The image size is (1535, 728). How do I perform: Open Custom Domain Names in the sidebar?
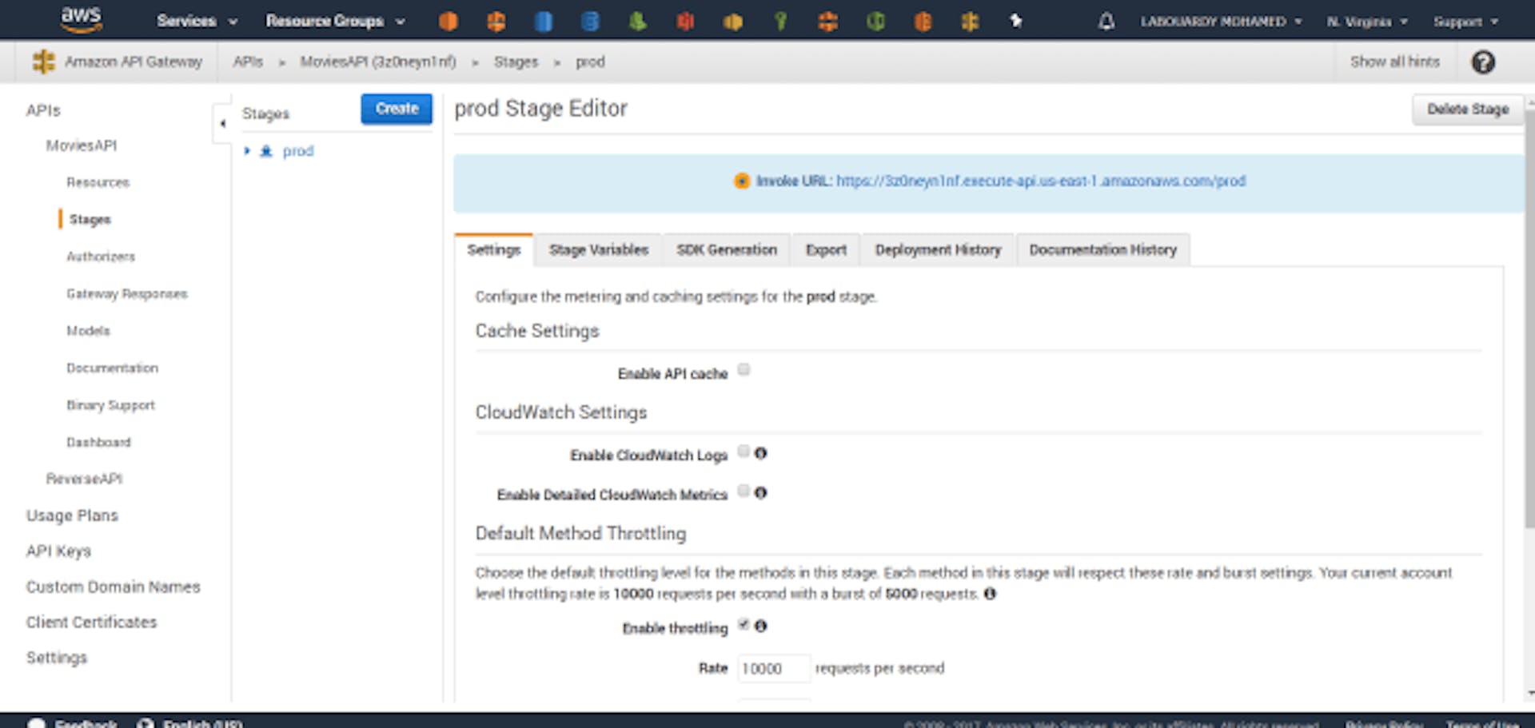click(x=113, y=587)
